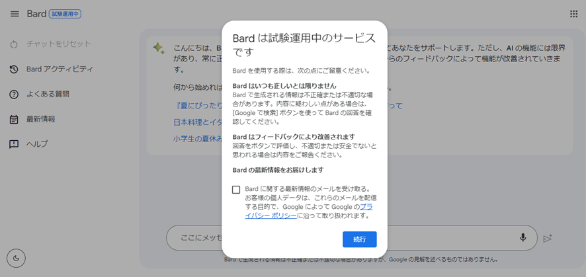586x277 pixels.
Task: Click the FAQ question mark icon
Action: [14, 95]
